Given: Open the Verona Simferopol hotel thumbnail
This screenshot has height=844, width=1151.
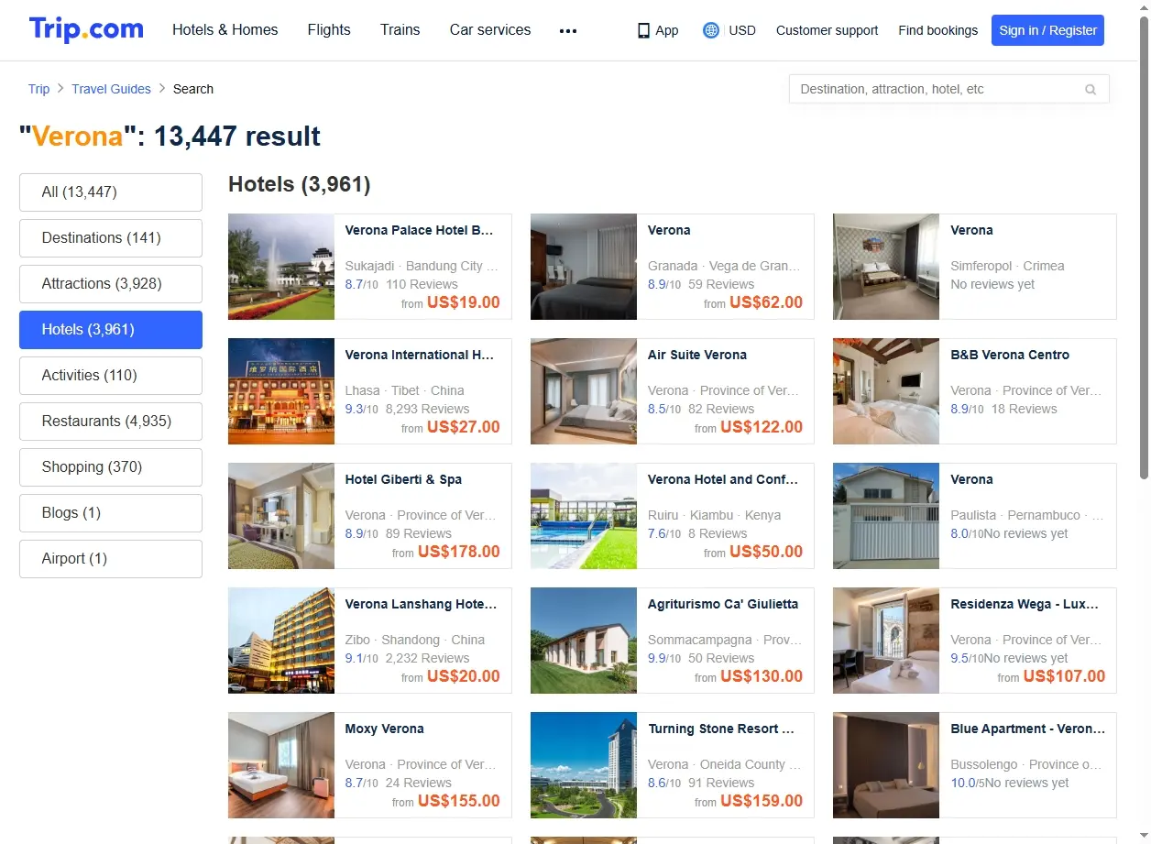Looking at the screenshot, I should pos(886,267).
